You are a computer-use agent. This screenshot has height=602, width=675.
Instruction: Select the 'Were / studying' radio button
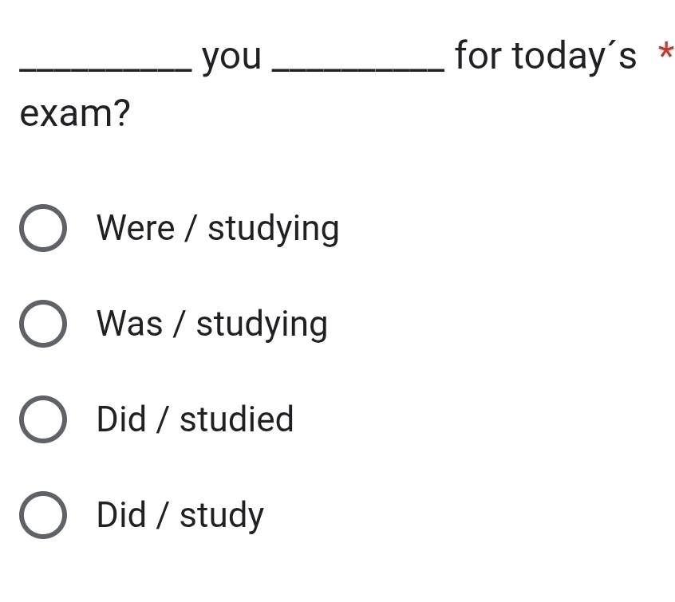pyautogui.click(x=43, y=228)
